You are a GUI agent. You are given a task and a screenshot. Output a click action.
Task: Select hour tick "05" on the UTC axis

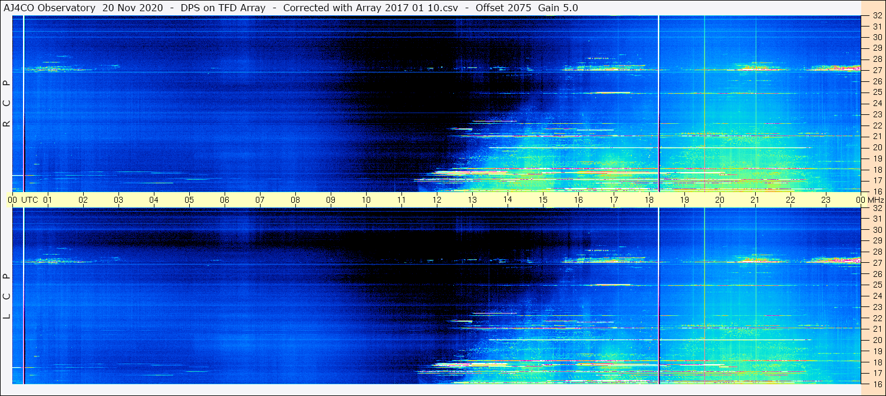click(x=189, y=199)
